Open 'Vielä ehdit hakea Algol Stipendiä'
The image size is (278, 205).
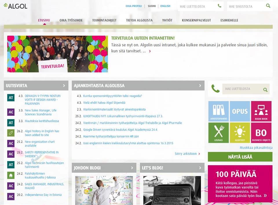[104, 103]
